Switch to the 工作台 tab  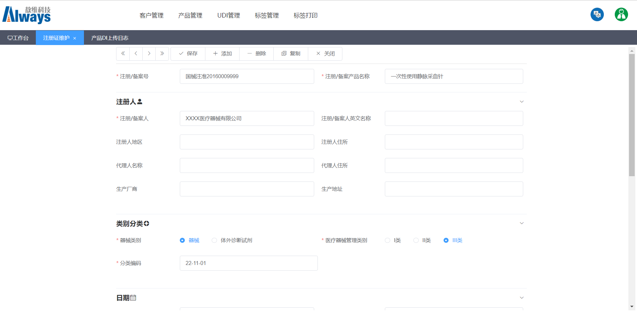click(18, 38)
